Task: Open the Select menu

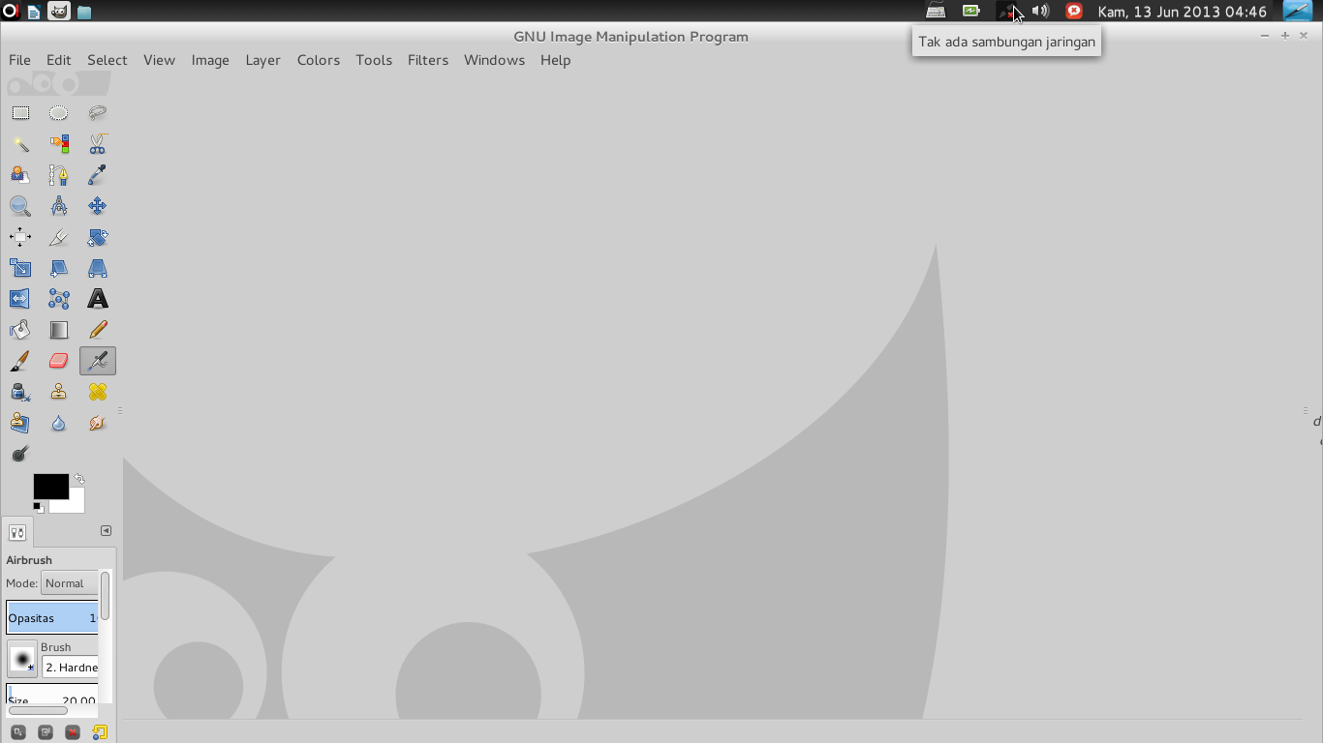Action: (108, 60)
